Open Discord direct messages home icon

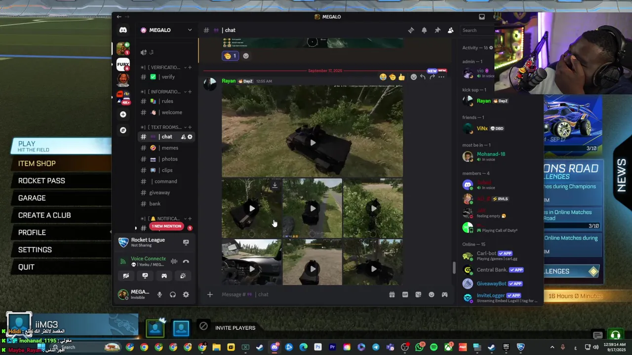point(123,30)
